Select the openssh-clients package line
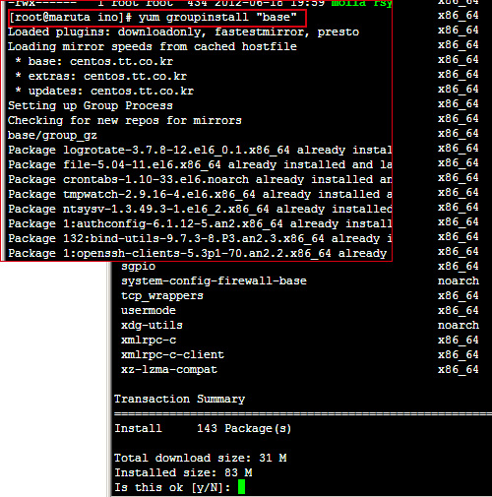492x497 pixels. [198, 254]
